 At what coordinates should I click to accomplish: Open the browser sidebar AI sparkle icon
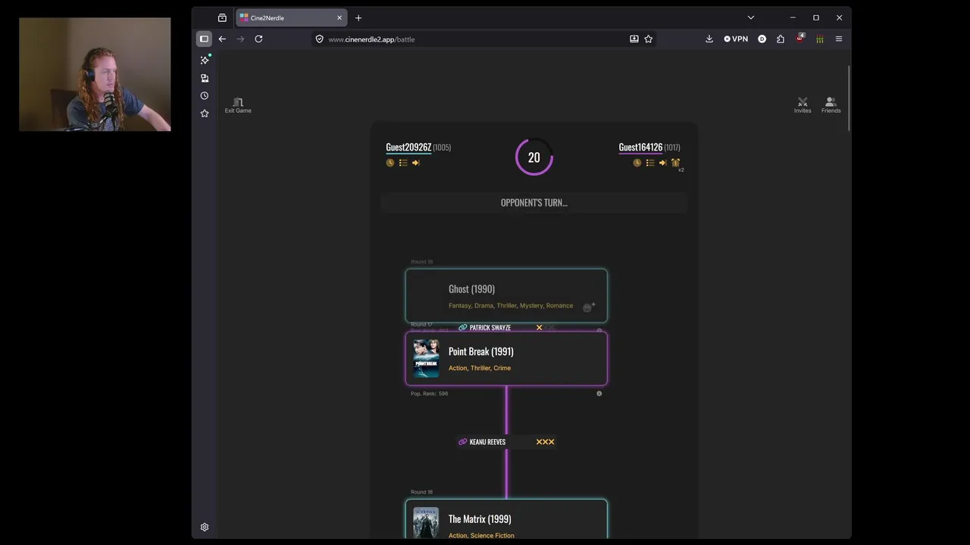[205, 60]
